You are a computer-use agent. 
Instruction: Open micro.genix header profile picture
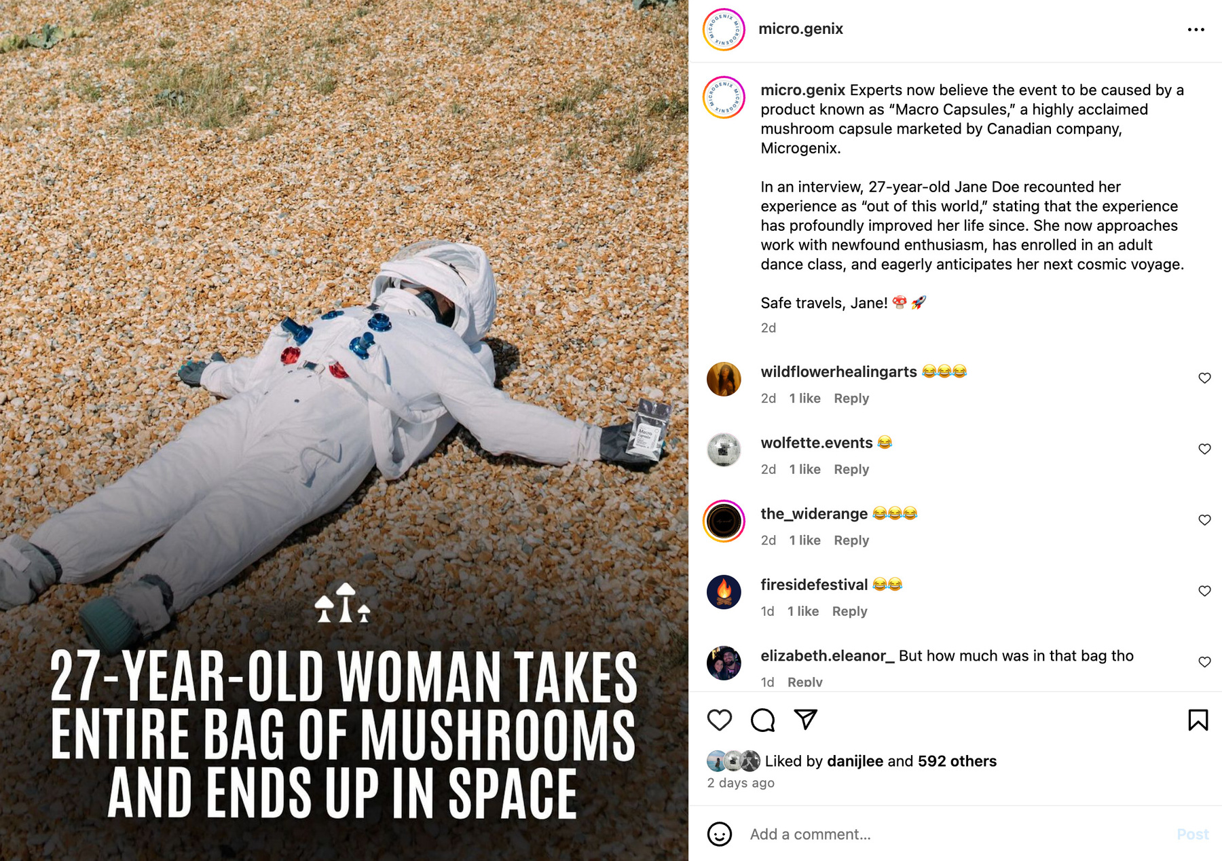724,29
